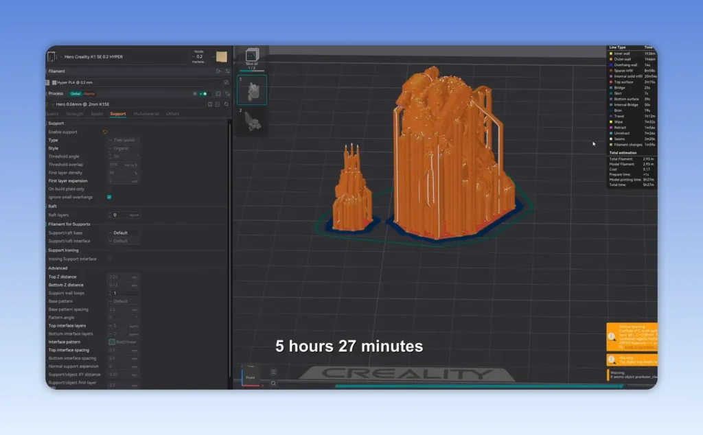Click the Threshold overlap input field
The image size is (703, 435).
(124, 165)
